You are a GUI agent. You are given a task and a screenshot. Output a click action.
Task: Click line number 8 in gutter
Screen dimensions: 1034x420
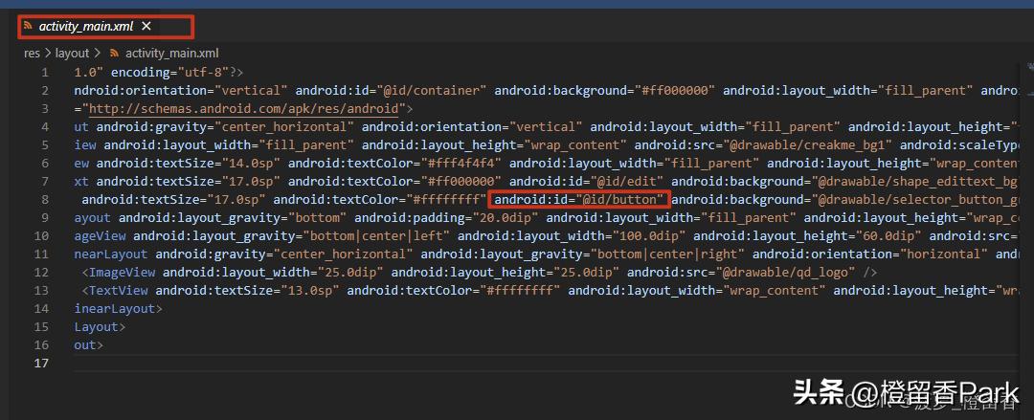pyautogui.click(x=44, y=199)
